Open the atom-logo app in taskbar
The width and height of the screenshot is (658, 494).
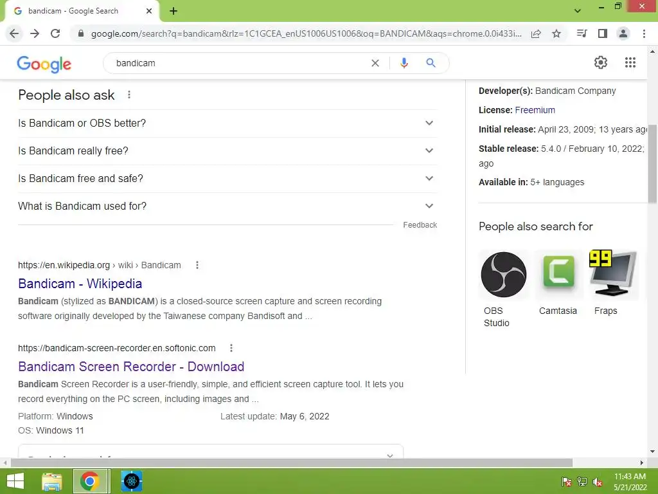click(131, 481)
